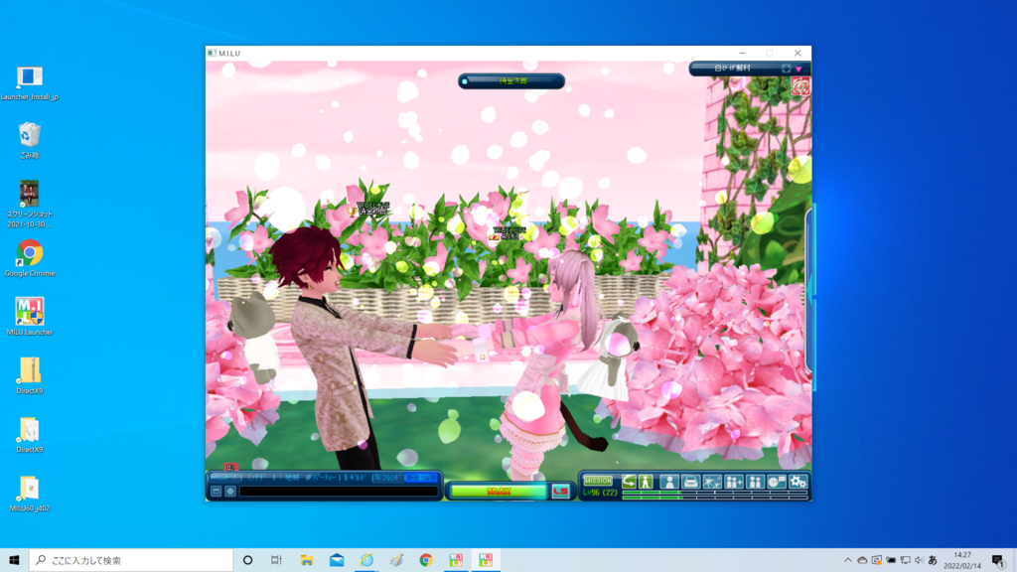Click the emoticon face icon by chat input
This screenshot has width=1017, height=572.
pyautogui.click(x=230, y=492)
